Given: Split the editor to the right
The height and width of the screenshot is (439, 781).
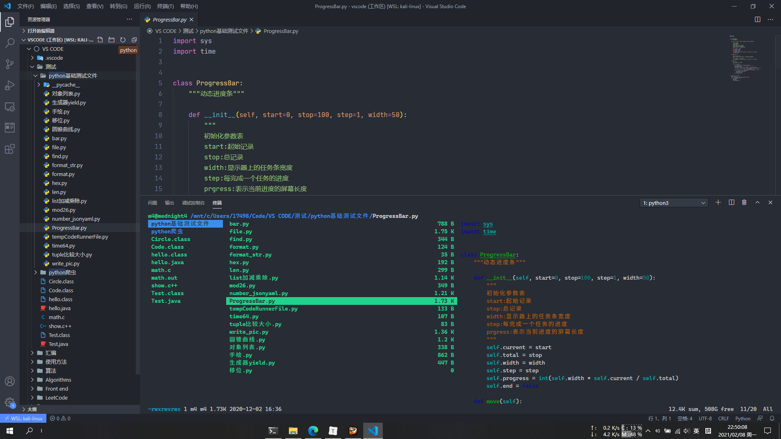Looking at the screenshot, I should click(x=757, y=20).
